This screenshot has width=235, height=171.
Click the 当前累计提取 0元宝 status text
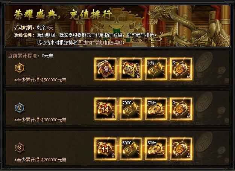30,56
